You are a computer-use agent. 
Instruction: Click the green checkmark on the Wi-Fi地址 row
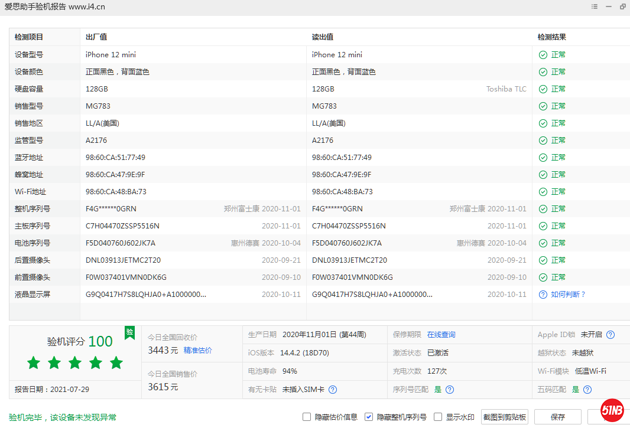click(x=543, y=191)
